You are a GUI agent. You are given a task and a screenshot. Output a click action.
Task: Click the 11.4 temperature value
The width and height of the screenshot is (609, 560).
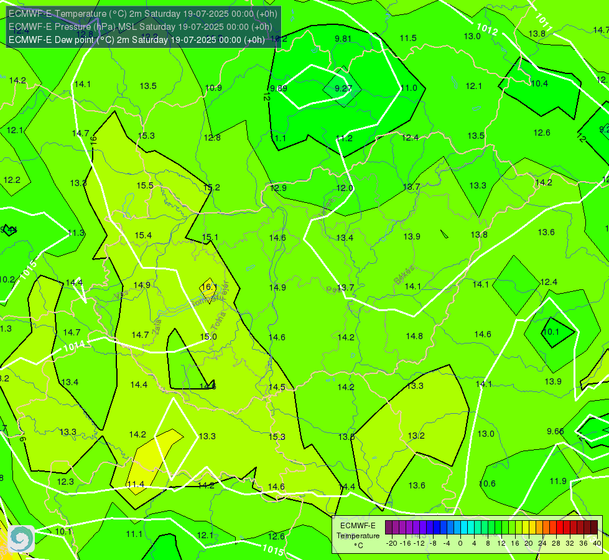(x=136, y=484)
